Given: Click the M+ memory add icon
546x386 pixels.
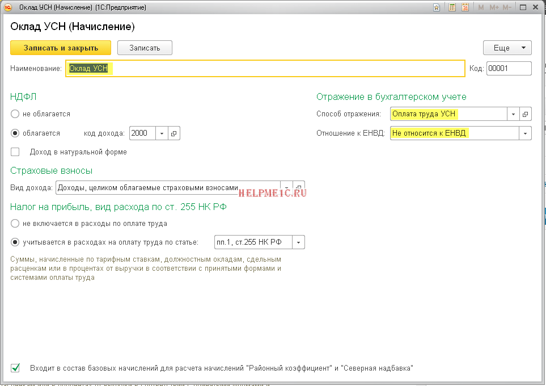Looking at the screenshot, I should coord(494,8).
